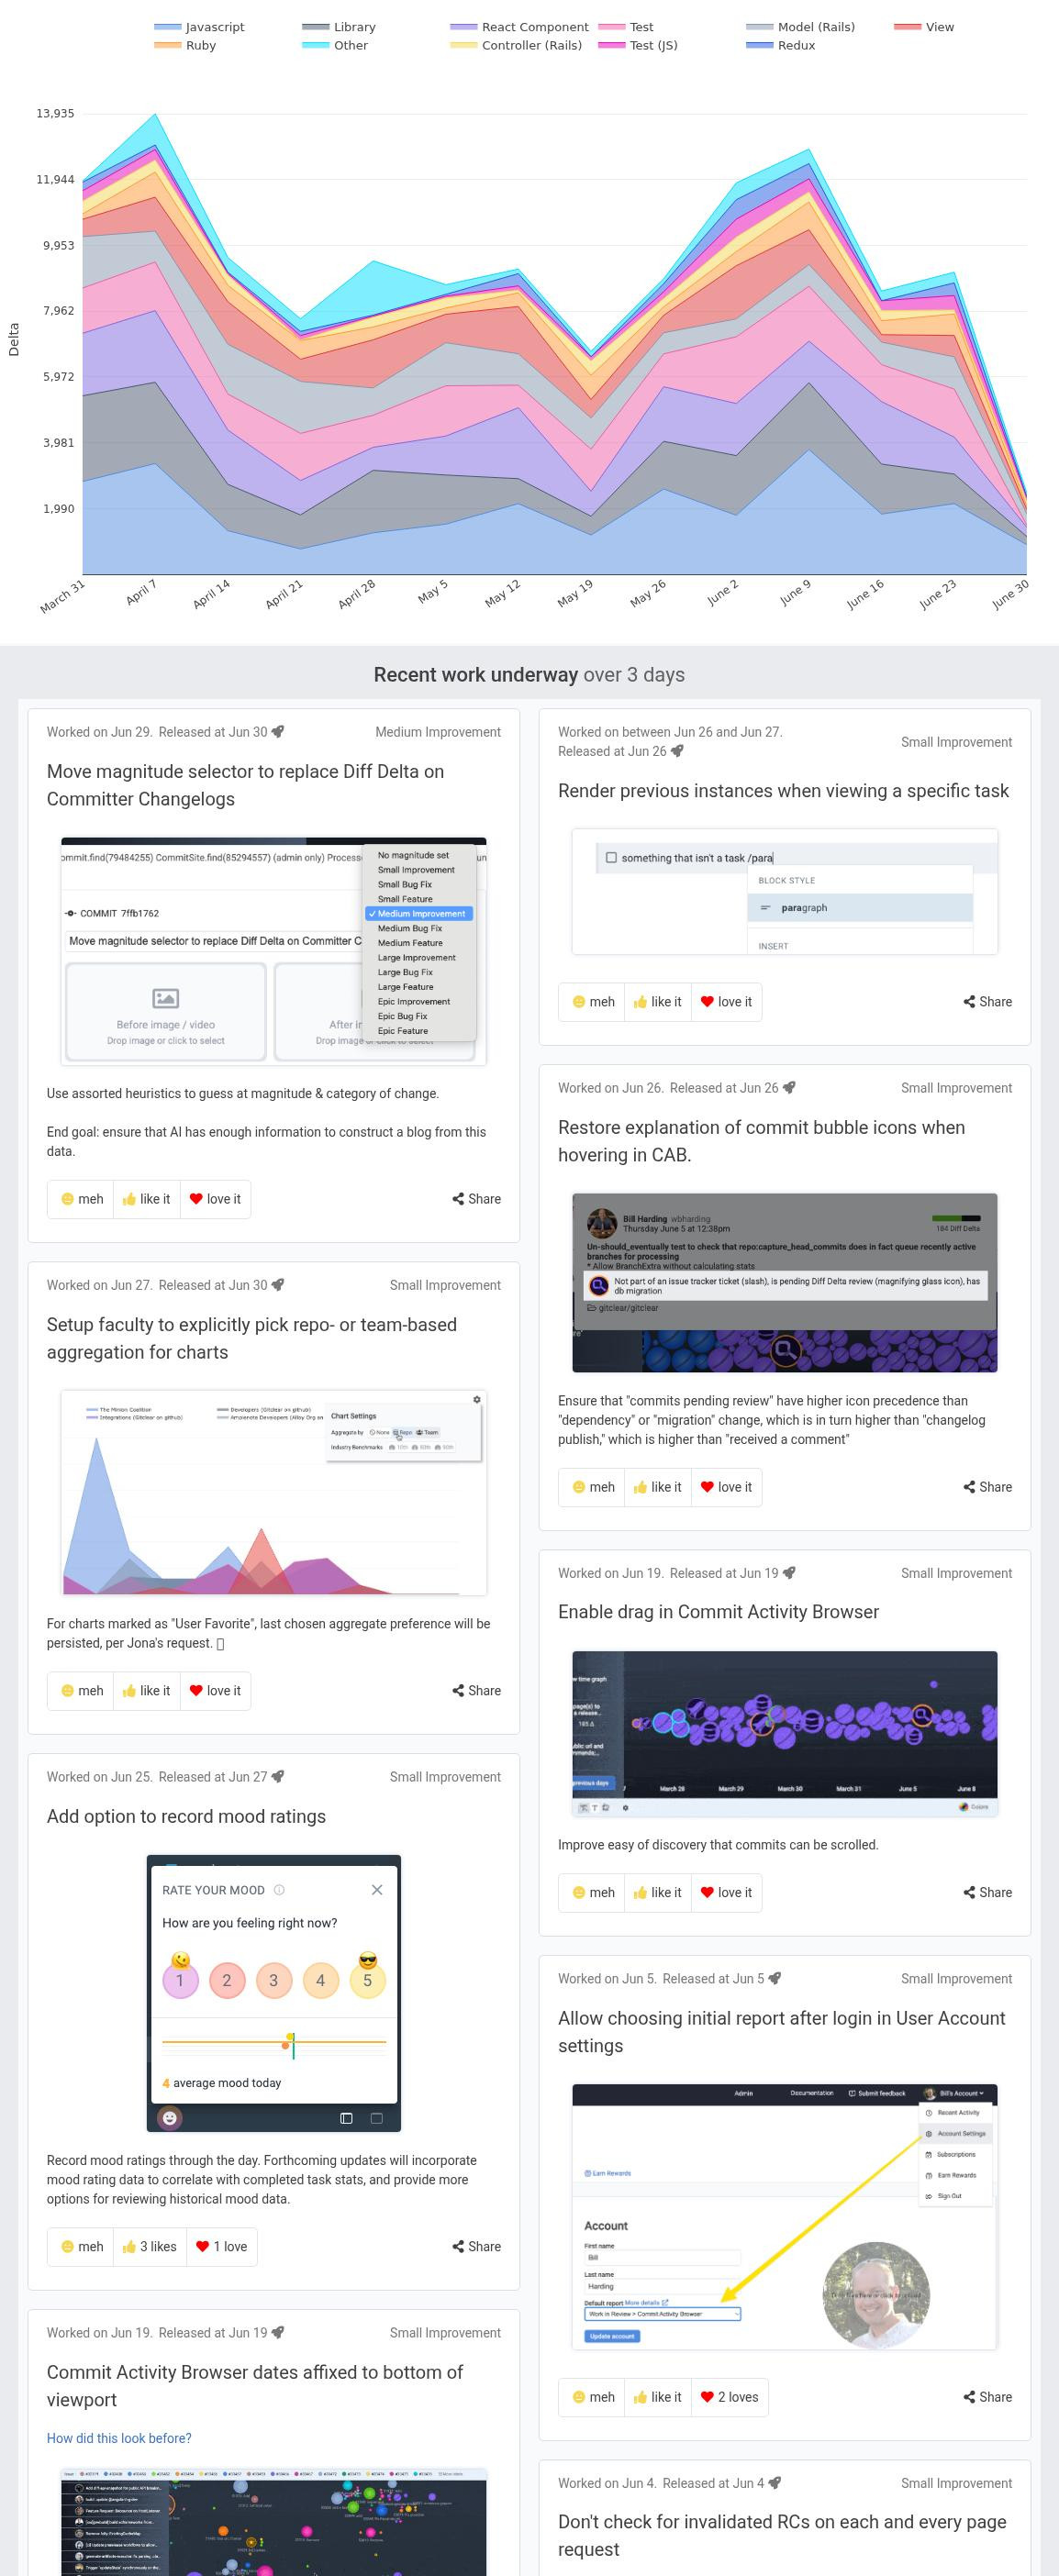Click love it on Enable drag card
Viewport: 1059px width, 2576px height.
coord(726,1893)
